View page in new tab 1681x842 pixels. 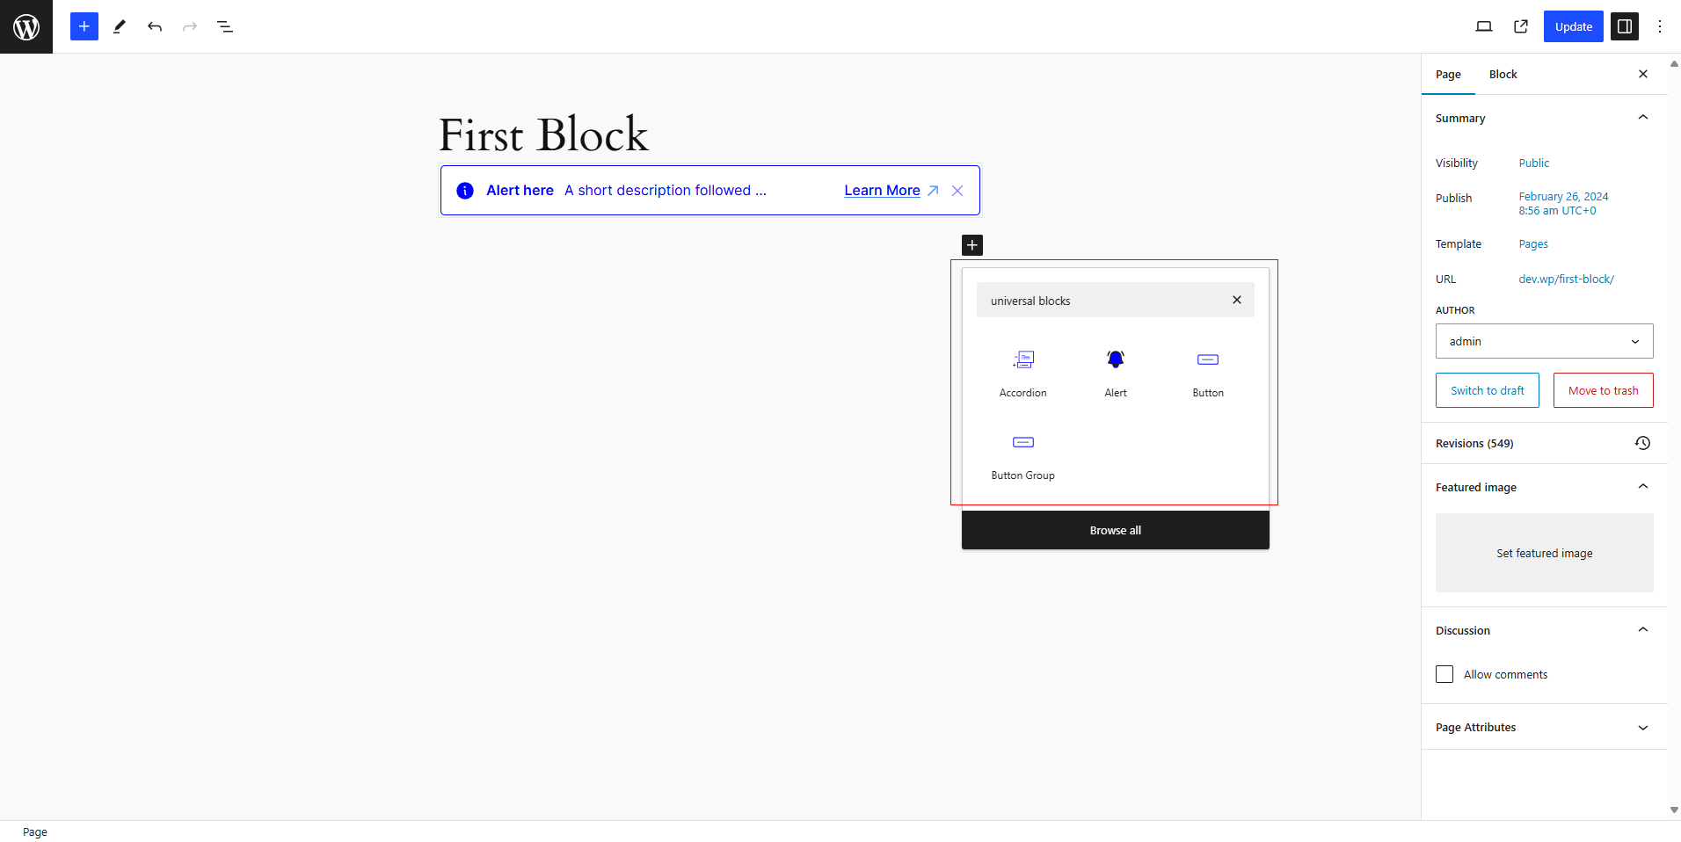(x=1521, y=26)
